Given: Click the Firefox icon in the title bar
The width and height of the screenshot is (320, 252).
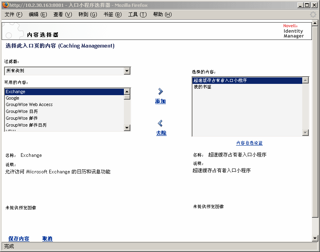Looking at the screenshot, I should point(6,5).
